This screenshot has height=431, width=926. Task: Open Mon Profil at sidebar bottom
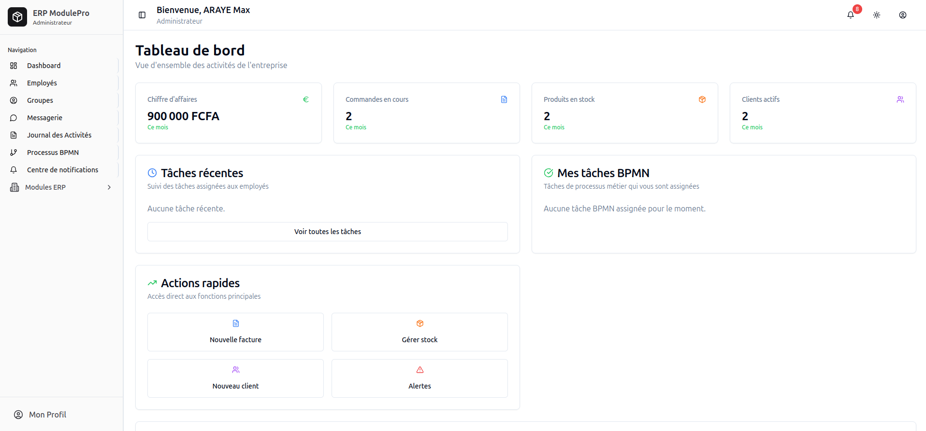pyautogui.click(x=47, y=415)
